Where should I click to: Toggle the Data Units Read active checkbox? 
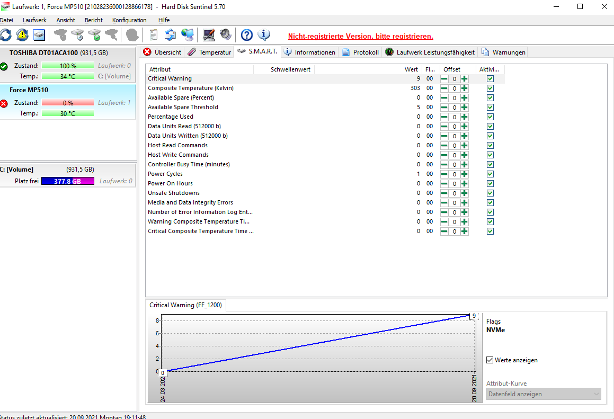point(490,127)
